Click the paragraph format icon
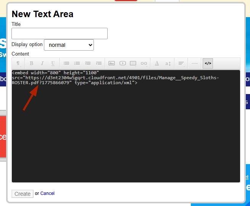The height and width of the screenshot is (206, 250). click(x=18, y=64)
